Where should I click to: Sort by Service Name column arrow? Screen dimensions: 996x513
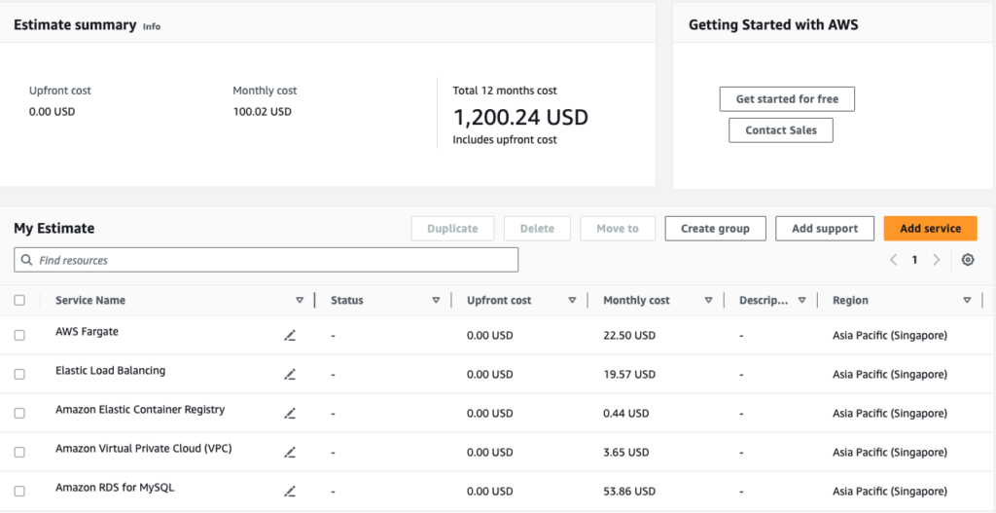pyautogui.click(x=300, y=300)
